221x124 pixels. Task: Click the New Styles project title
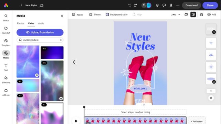coord(31,6)
